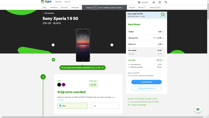This screenshot has width=209, height=118.
Task: Click In winkelmand button
Action: [146, 82]
